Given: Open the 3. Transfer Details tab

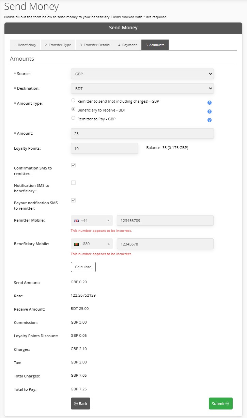Looking at the screenshot, I should [x=95, y=45].
